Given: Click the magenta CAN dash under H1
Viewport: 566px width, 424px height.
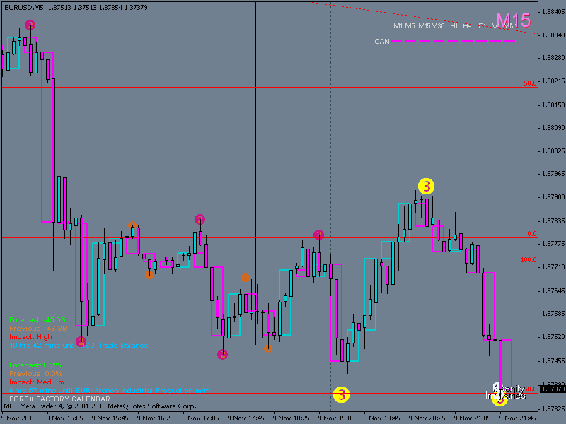Looking at the screenshot, I should coord(453,41).
